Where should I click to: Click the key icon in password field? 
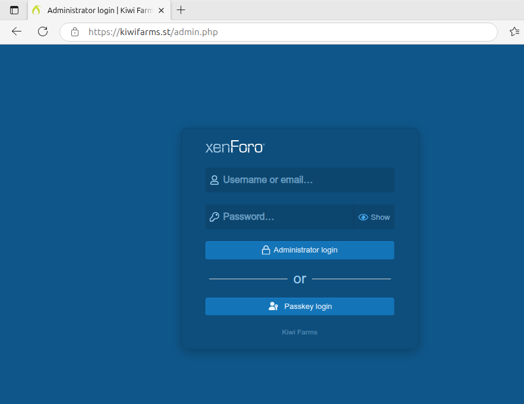point(214,217)
